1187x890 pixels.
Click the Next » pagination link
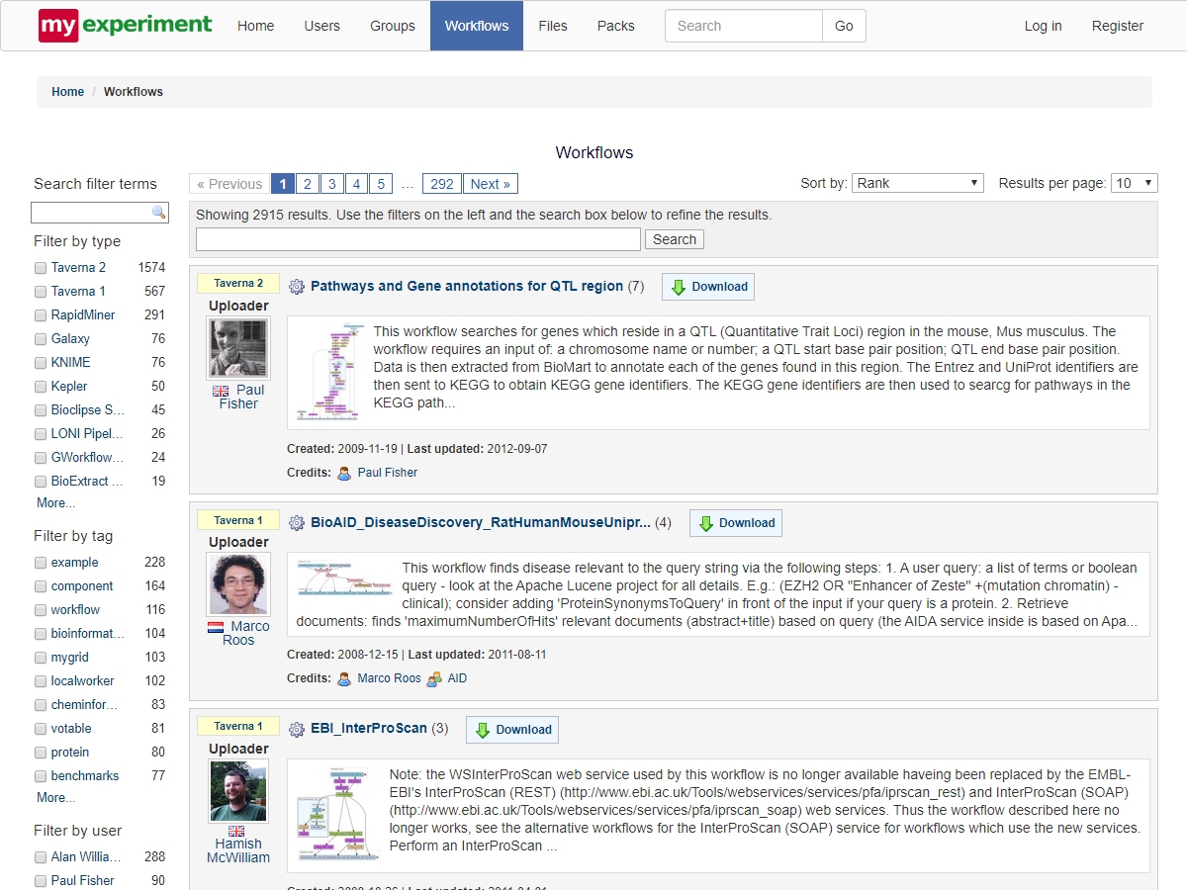(490, 184)
